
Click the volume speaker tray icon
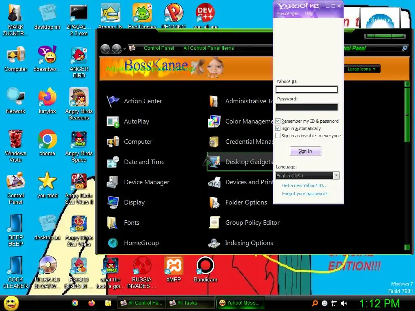(344, 303)
